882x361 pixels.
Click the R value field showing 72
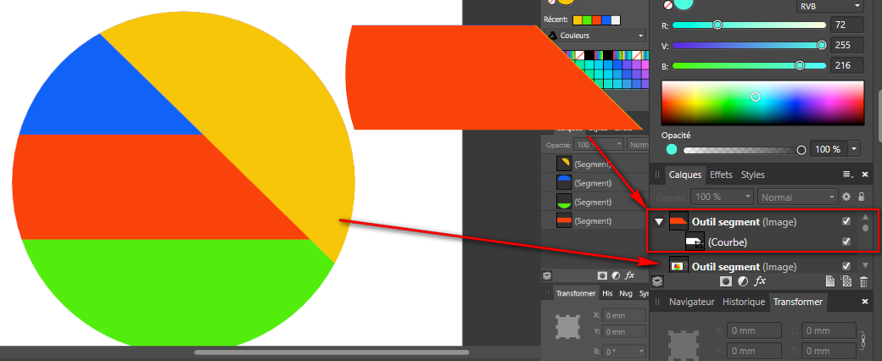846,25
